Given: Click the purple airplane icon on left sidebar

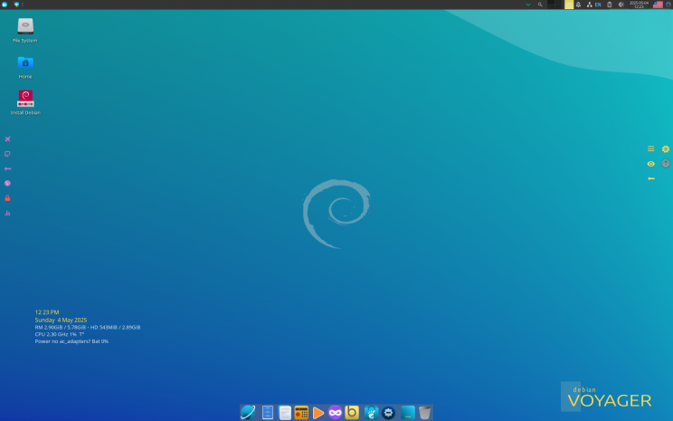Looking at the screenshot, I should pyautogui.click(x=7, y=139).
